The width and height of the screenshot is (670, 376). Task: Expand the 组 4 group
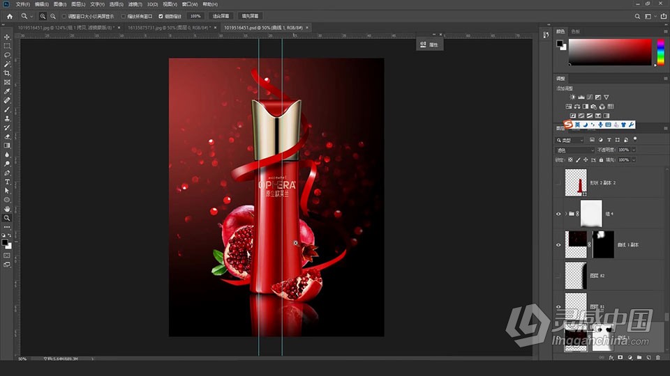click(566, 214)
